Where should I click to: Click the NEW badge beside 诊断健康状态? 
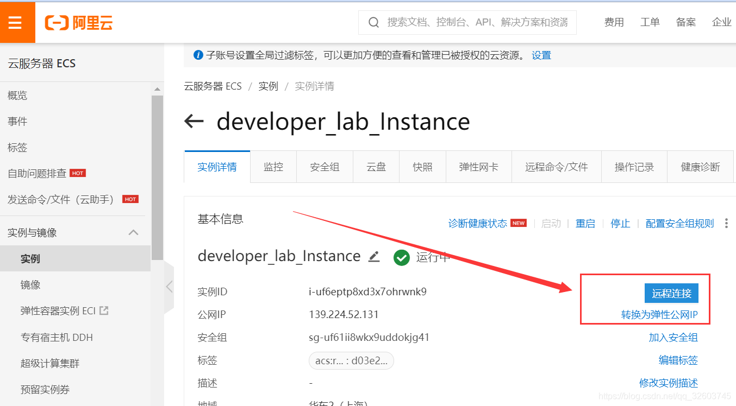(519, 223)
